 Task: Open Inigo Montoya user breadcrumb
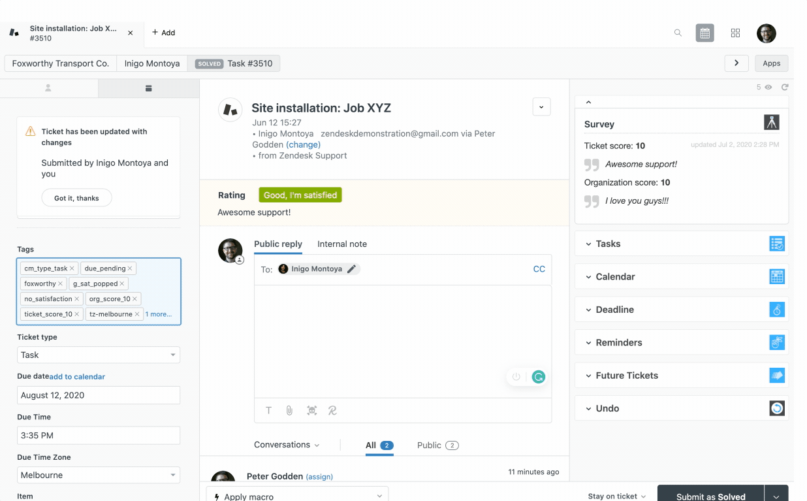(x=152, y=63)
